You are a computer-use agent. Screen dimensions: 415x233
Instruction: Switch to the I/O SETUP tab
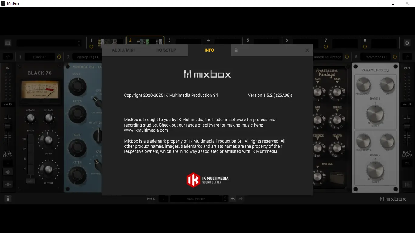pyautogui.click(x=166, y=50)
